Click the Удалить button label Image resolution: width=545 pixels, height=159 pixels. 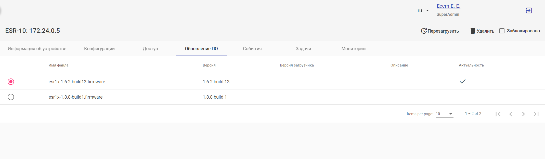pyautogui.click(x=485, y=31)
